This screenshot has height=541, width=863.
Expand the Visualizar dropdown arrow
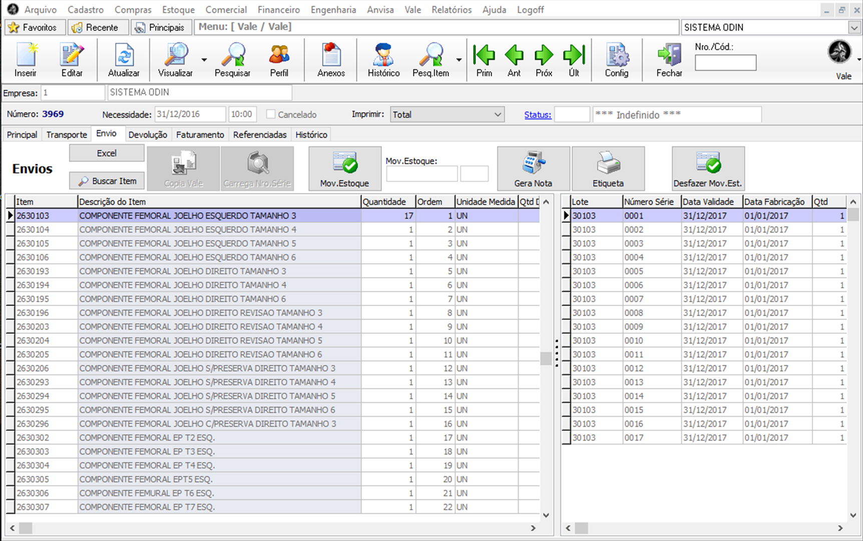[x=204, y=60]
